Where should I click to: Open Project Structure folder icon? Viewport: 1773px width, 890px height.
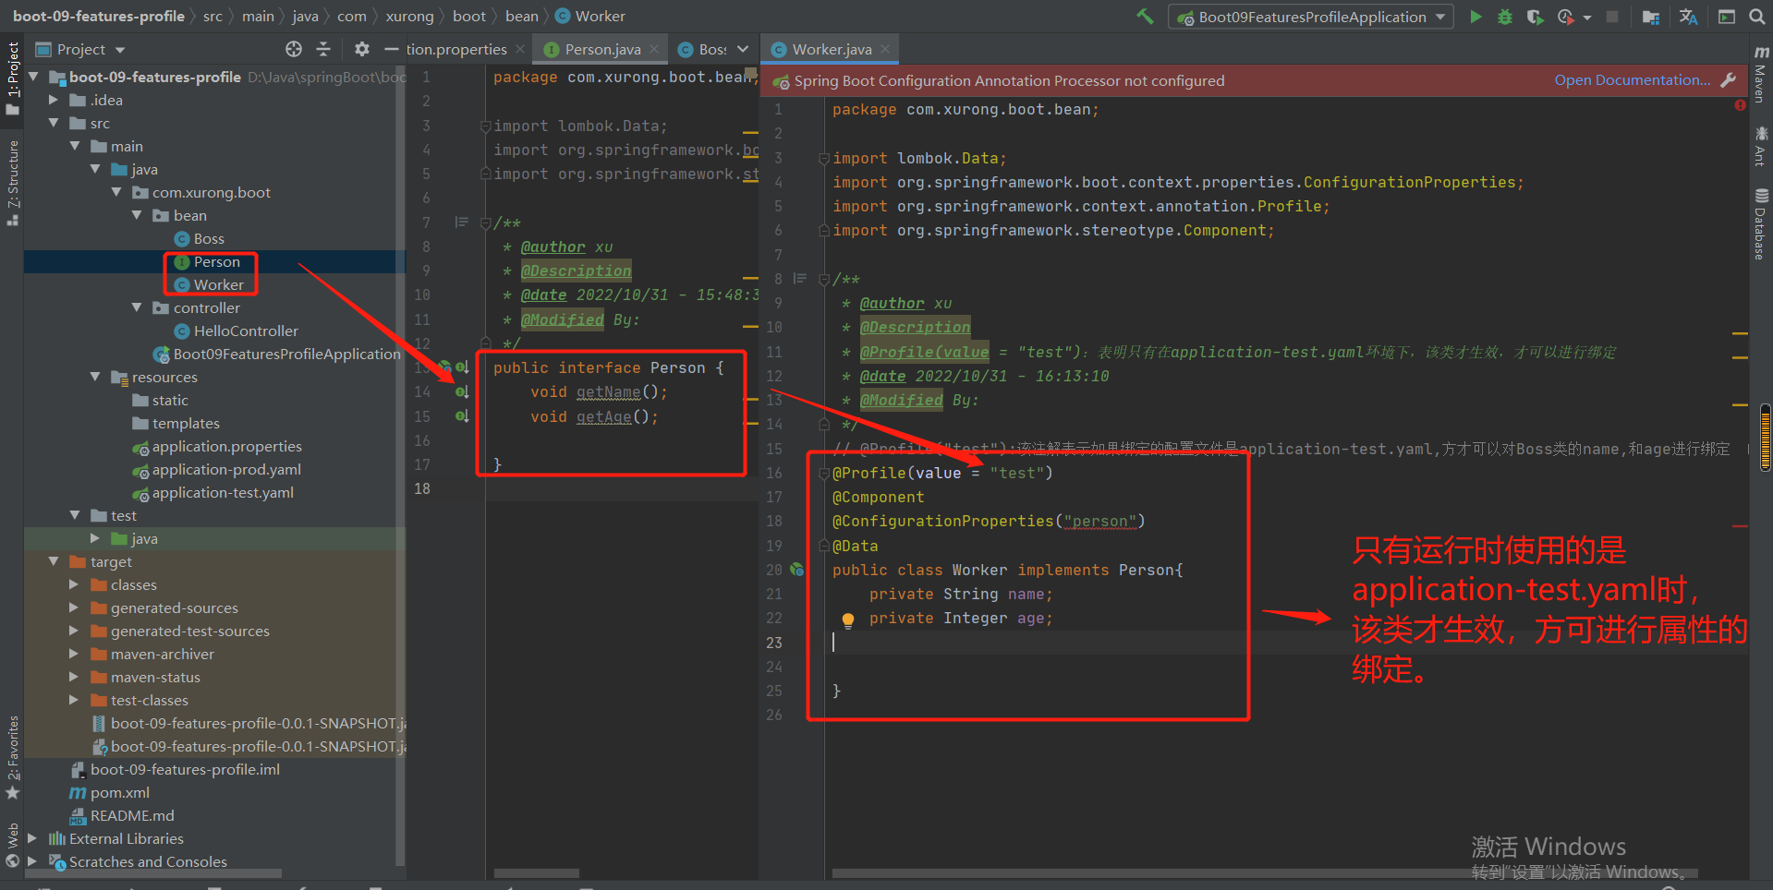tap(1651, 17)
